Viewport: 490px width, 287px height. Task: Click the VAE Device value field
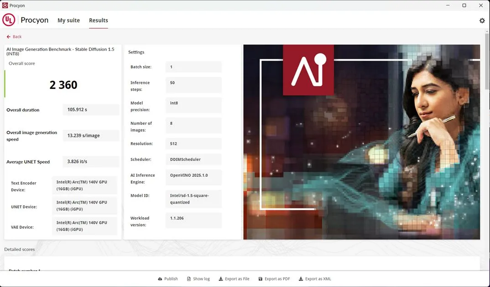84,226
